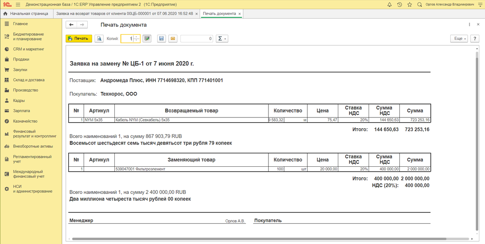
Task: Click the Копий number field
Action: pos(127,38)
